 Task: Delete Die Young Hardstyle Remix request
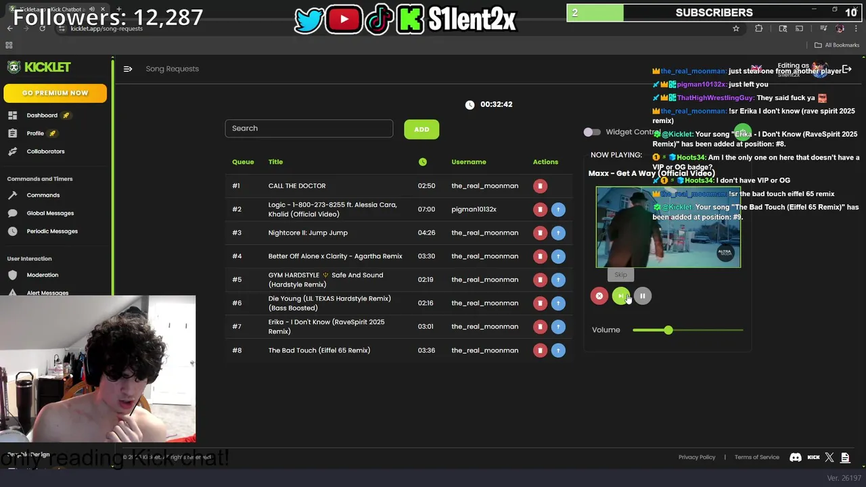pyautogui.click(x=540, y=303)
